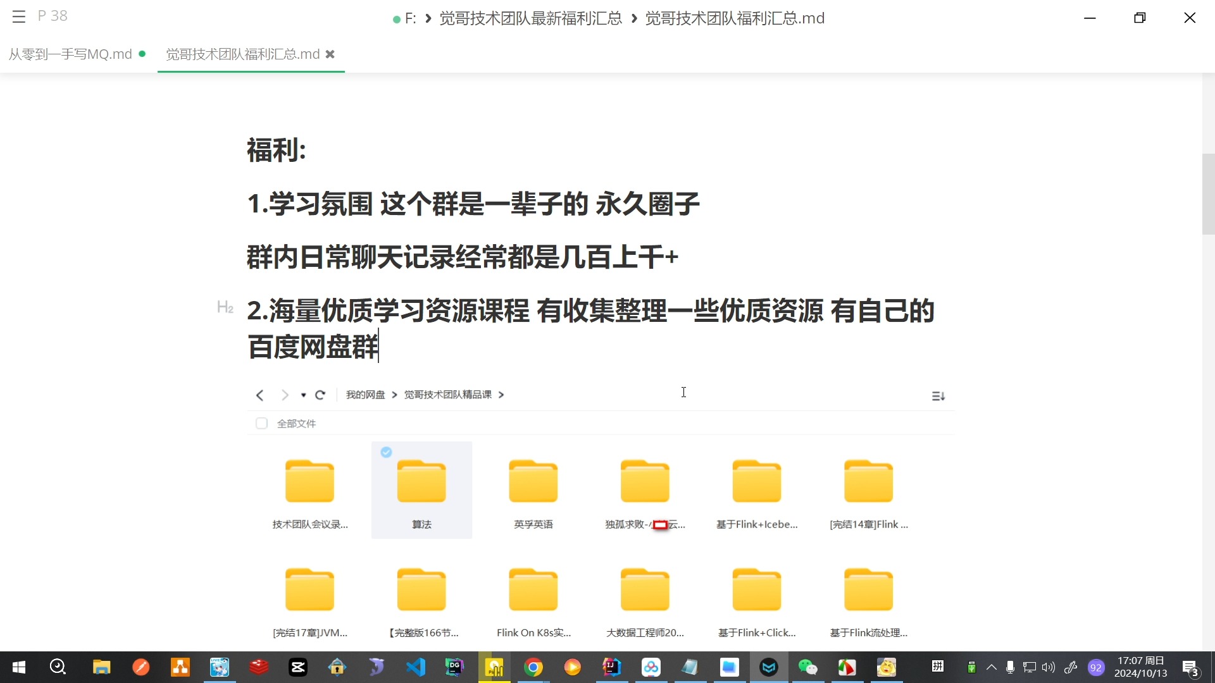Open Visual Studio Code from taskbar
This screenshot has width=1215, height=683.
point(416,667)
